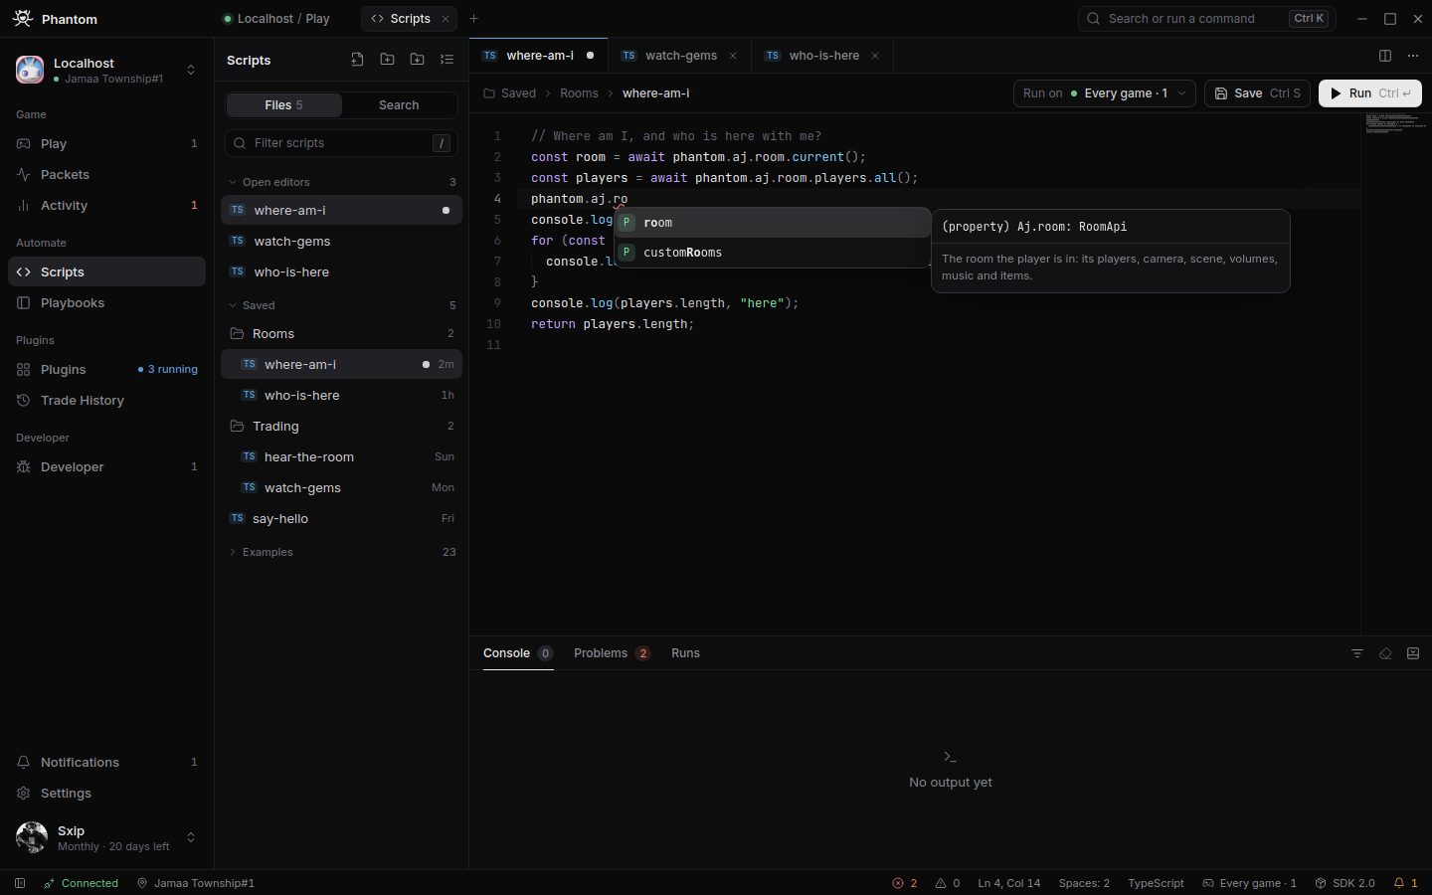Open a new tab with the plus icon
Screen dimensions: 1432x895
tap(473, 19)
